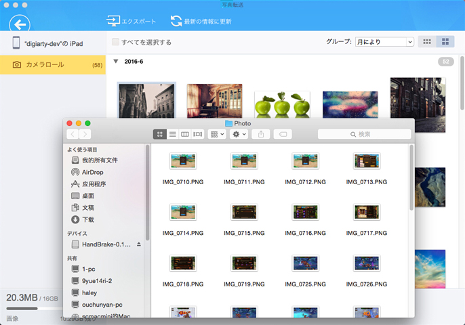Screen dimensions: 465x325
Task: Open Finder arrange items dropdown
Action: (217, 134)
